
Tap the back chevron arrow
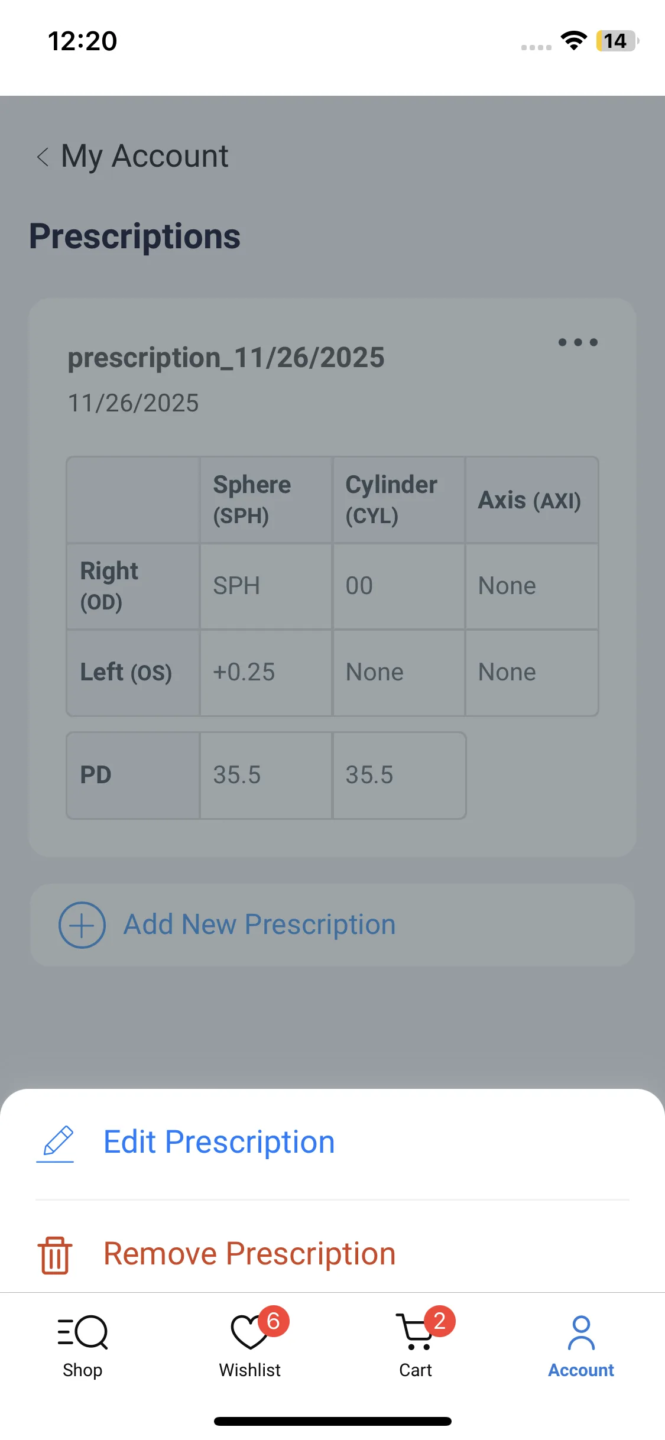[x=43, y=157]
